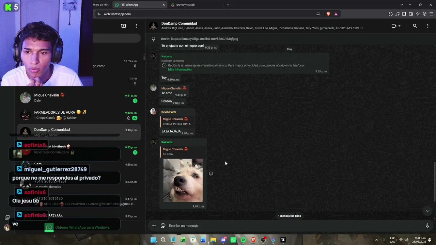Open Brave Leo AI assistant
This screenshot has height=245, width=436.
pyautogui.click(x=418, y=14)
